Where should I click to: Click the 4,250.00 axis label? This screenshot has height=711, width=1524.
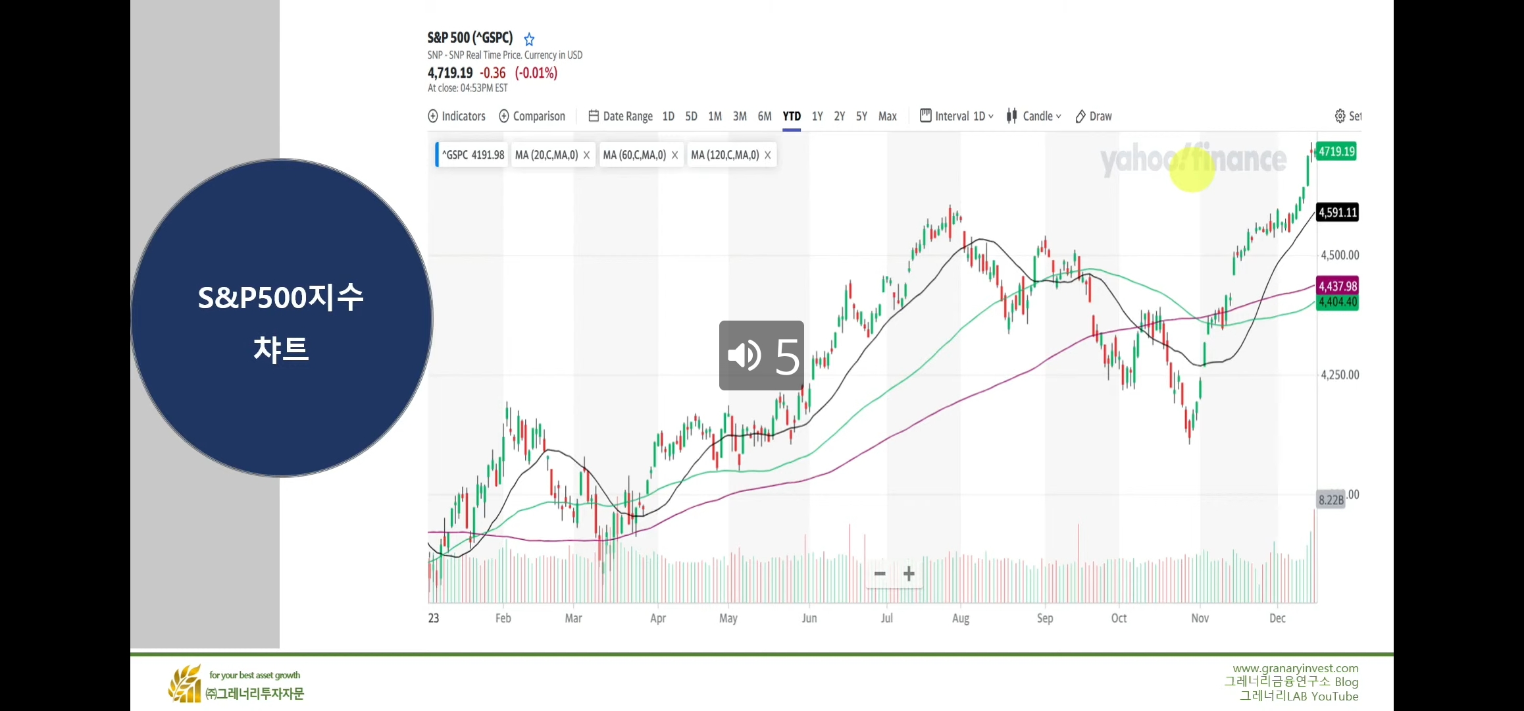click(x=1340, y=375)
